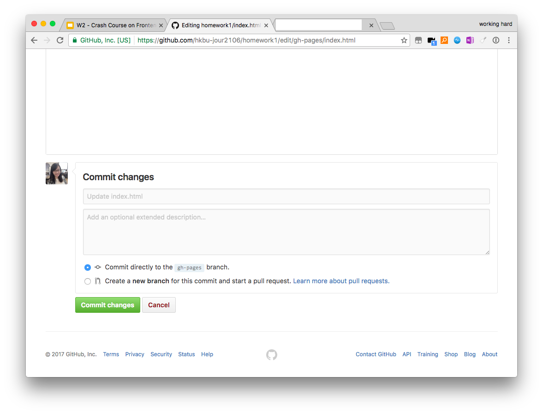543x414 pixels.
Task: Click the 1Password extension icon
Action: coord(496,40)
